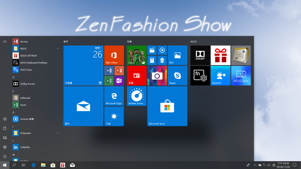Expand the ASUS folder chevron
The image size is (301, 169).
[58, 48]
